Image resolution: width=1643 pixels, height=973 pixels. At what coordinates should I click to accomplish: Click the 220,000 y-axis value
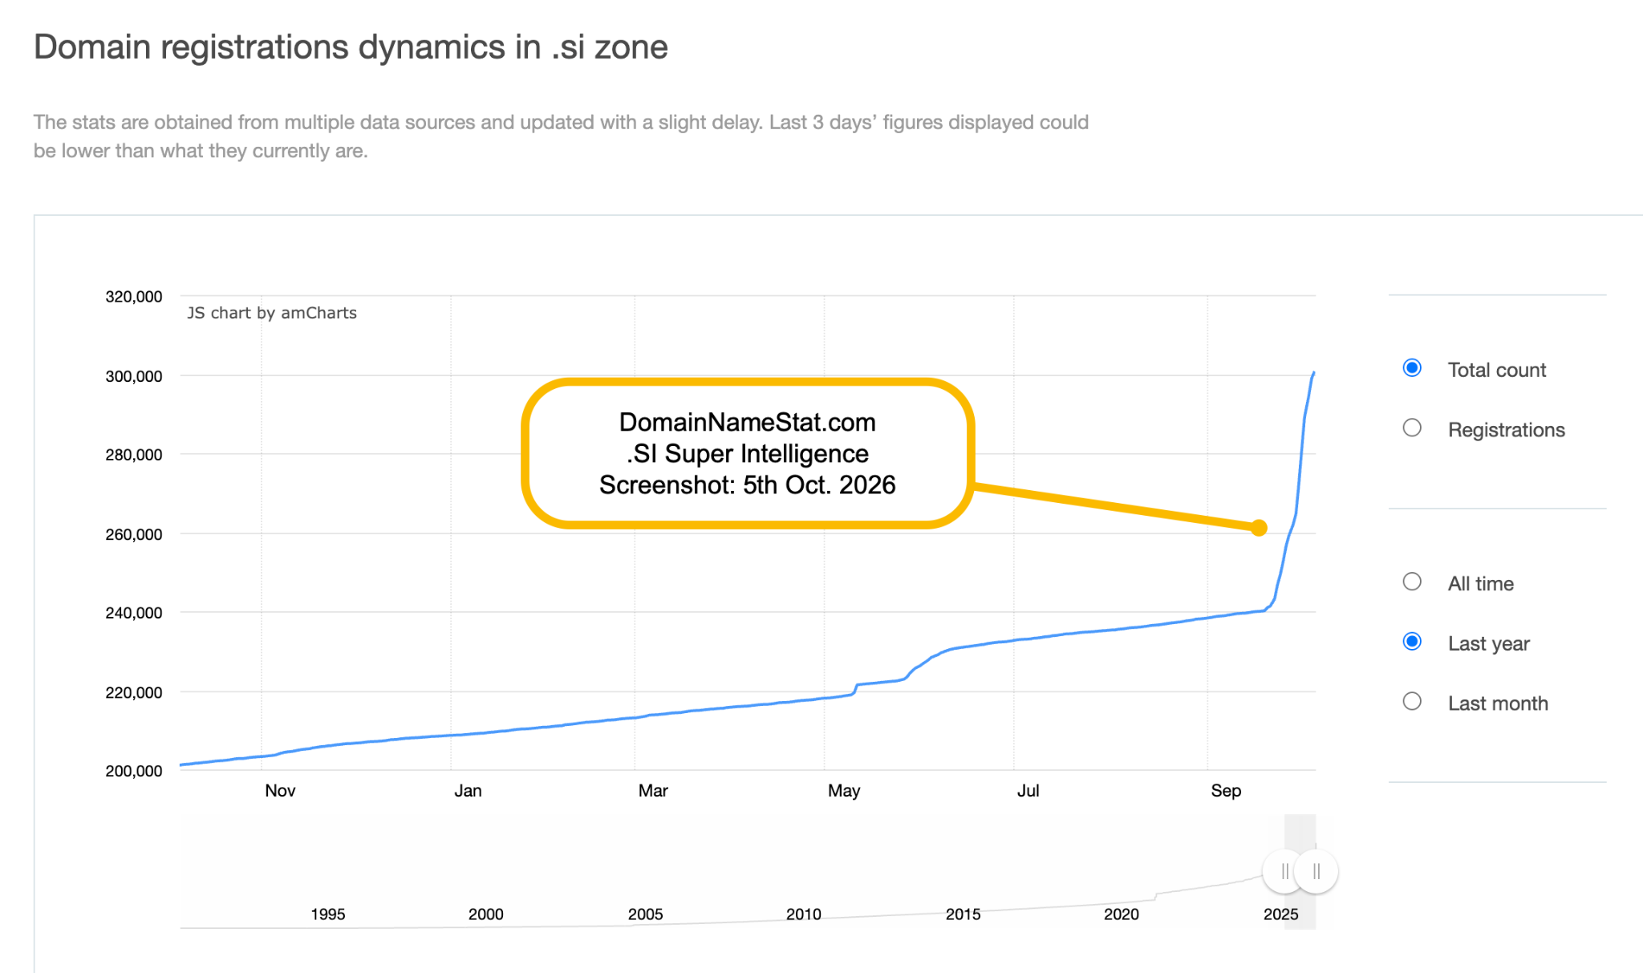tap(133, 691)
